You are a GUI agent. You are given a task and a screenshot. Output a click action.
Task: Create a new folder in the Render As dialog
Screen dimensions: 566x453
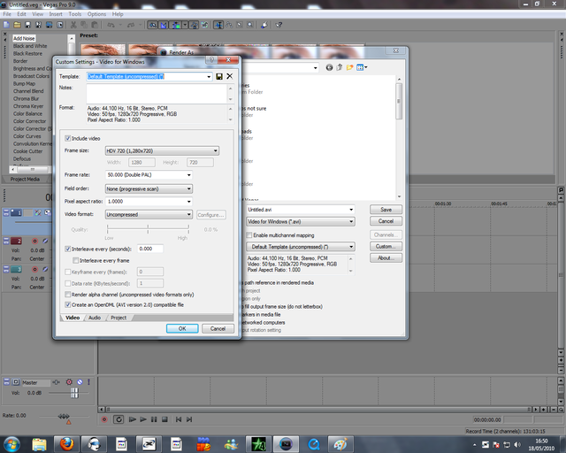(349, 67)
